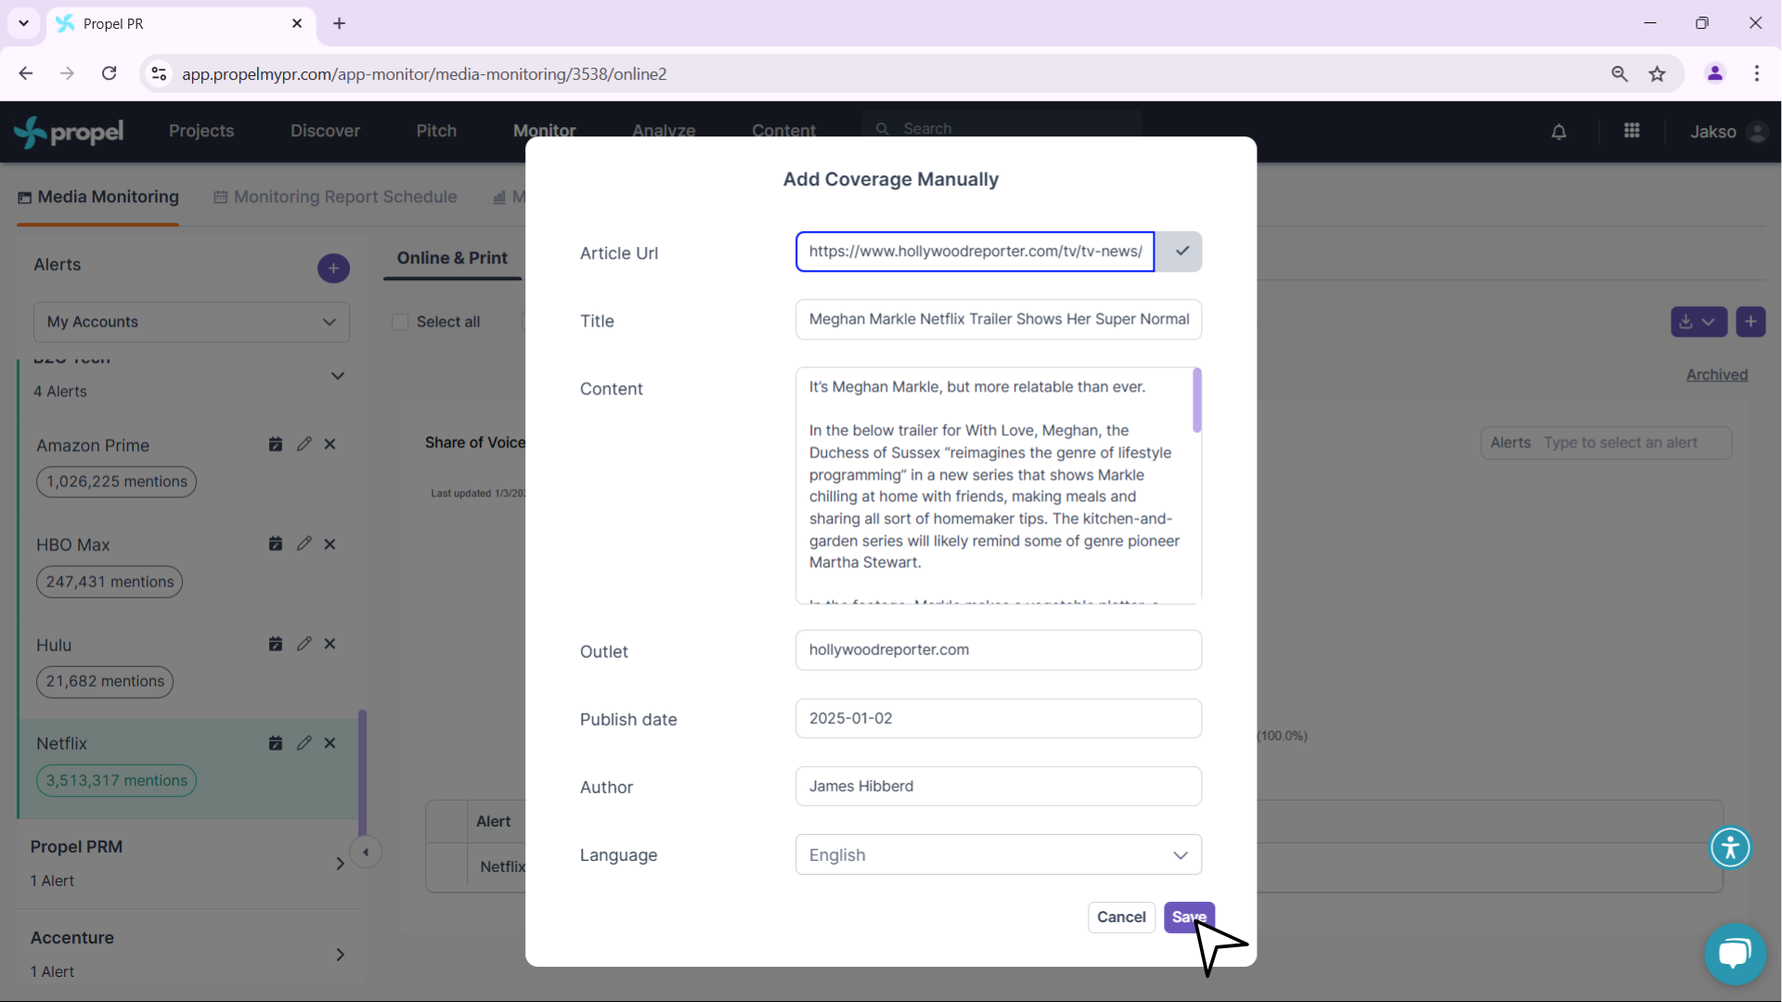Add a new alert with the plus button
Screen dimensions: 1782x1002
coord(333,268)
